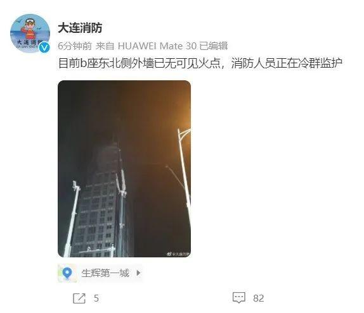Click the 来自 source prefix text
This screenshot has width=364, height=313.
[x=105, y=46]
